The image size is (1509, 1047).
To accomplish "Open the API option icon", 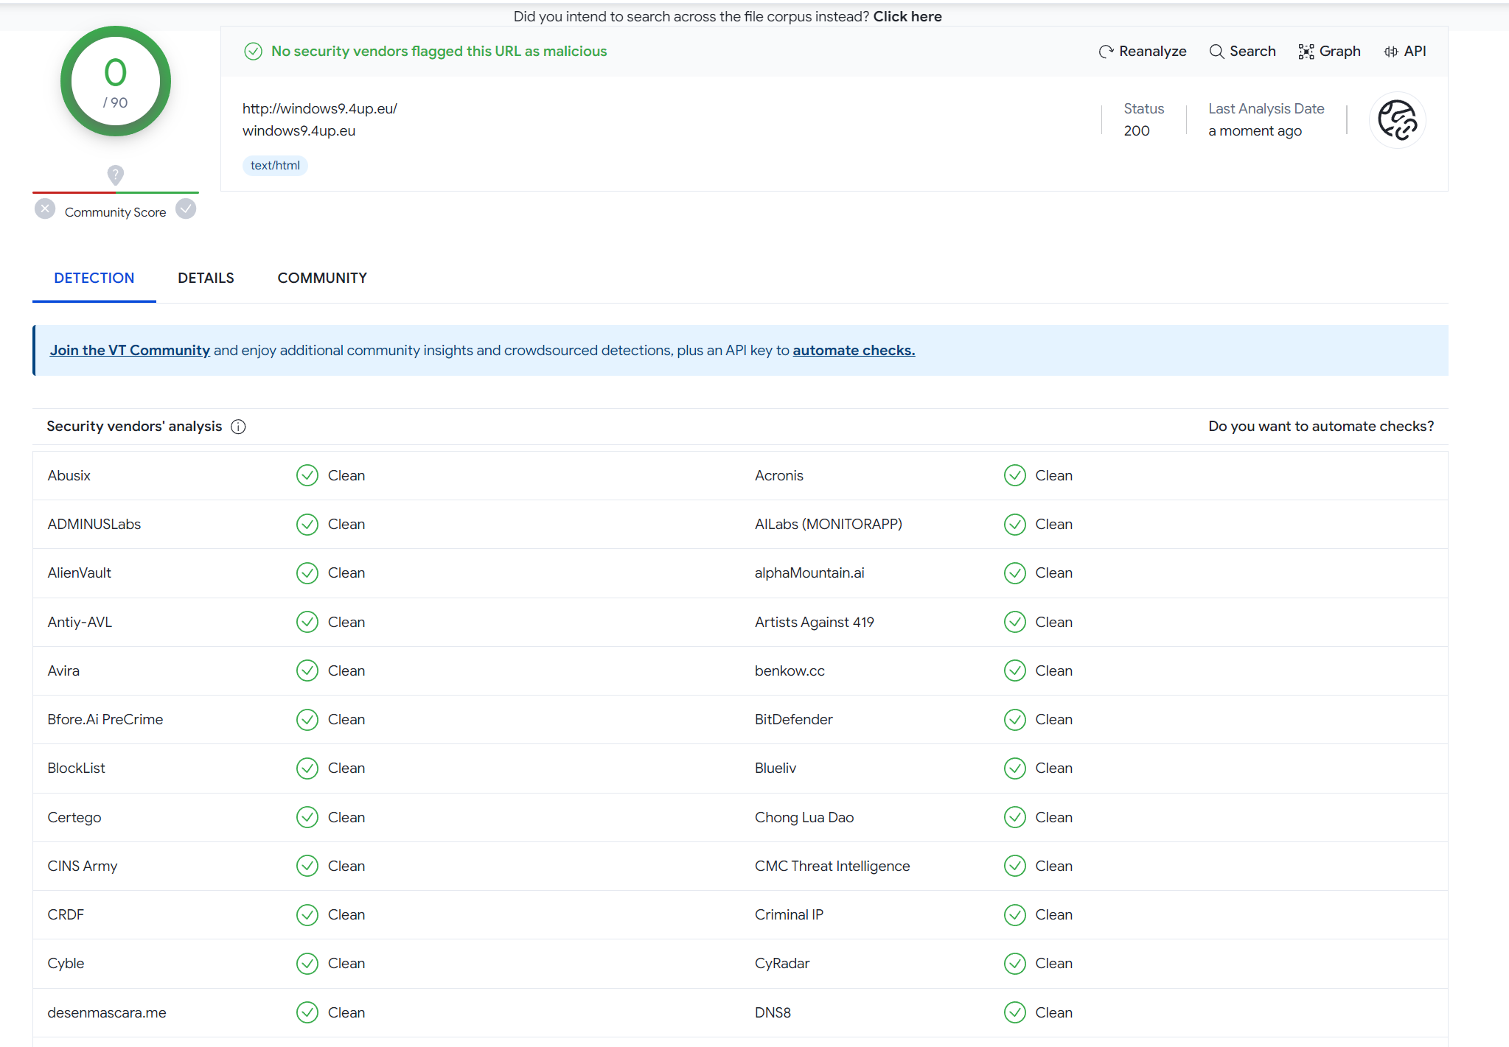I will pos(1390,52).
